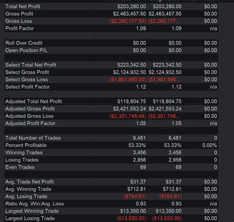Click the Largest Losing Trade ($13,550.00) value
234x222 pixels.
tap(131, 218)
